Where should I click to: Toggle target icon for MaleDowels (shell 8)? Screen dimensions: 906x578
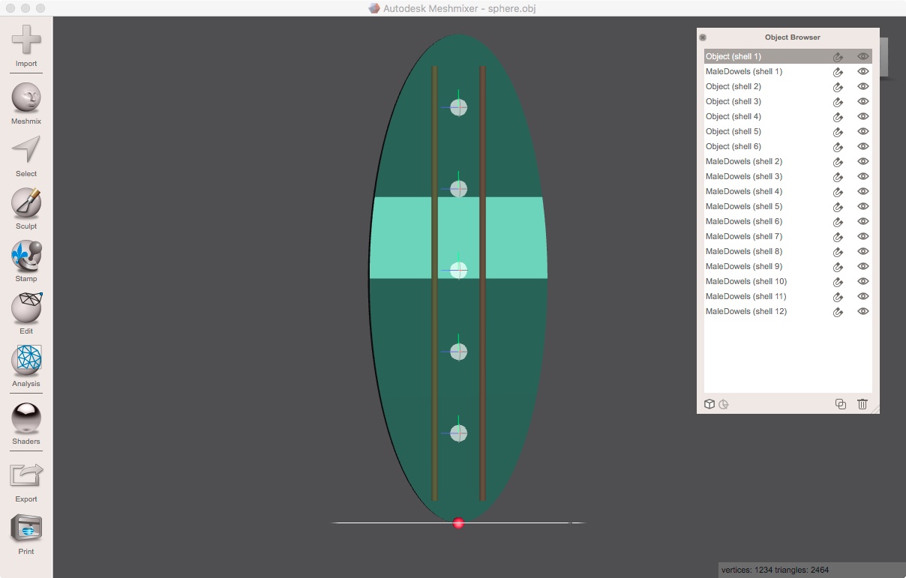click(838, 251)
